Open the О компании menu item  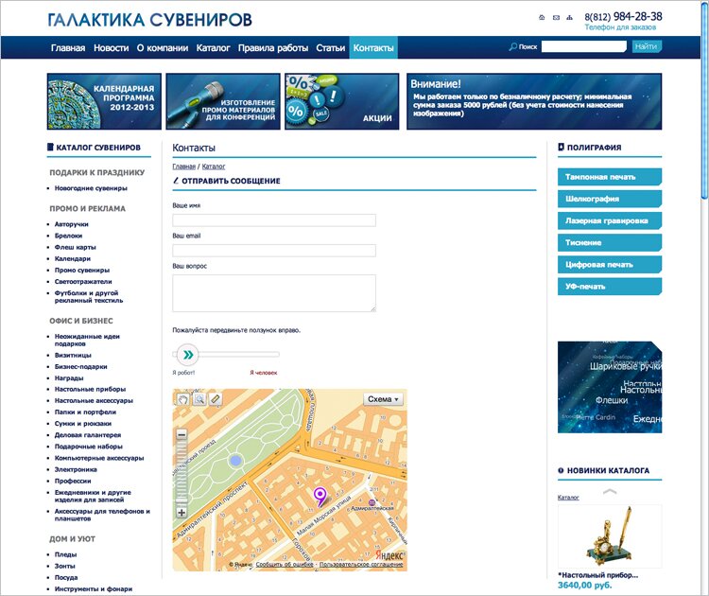pos(163,48)
